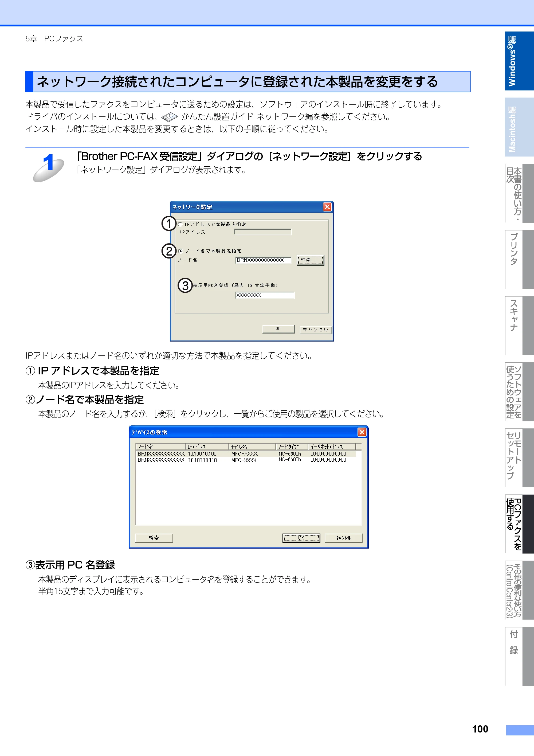Viewport: 534px width, 756px height.
Task: Open the スキャナ side tab
Action: point(520,326)
